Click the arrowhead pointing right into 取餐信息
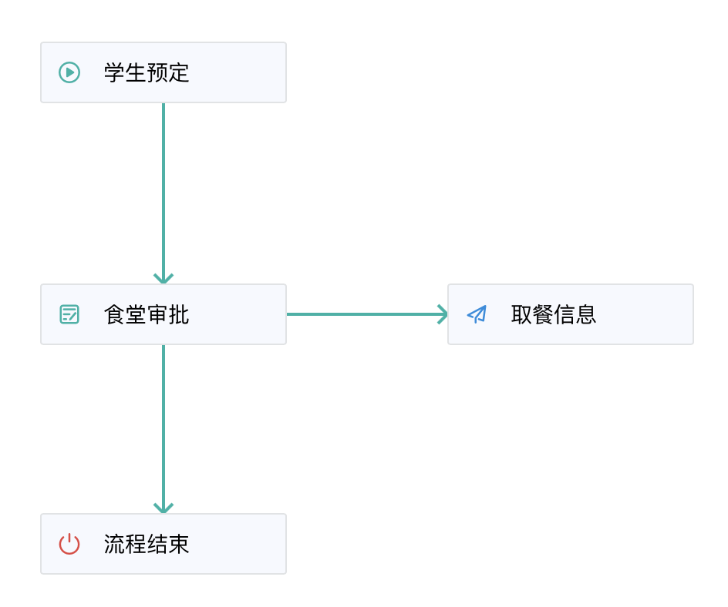 (442, 314)
